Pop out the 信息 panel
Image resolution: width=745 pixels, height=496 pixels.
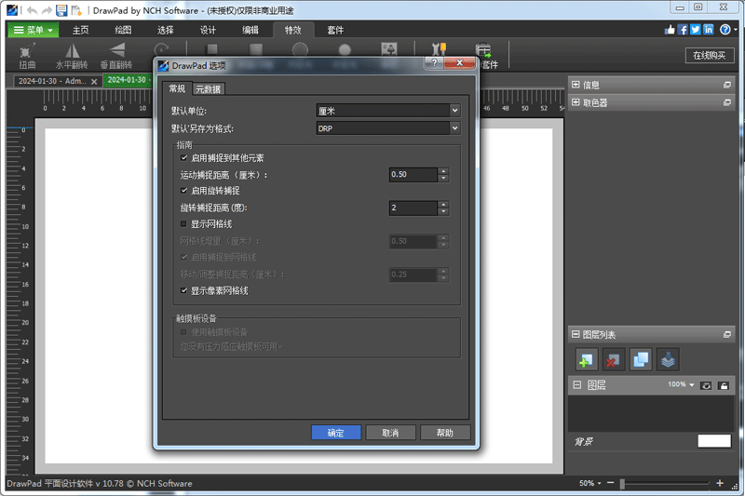click(727, 85)
